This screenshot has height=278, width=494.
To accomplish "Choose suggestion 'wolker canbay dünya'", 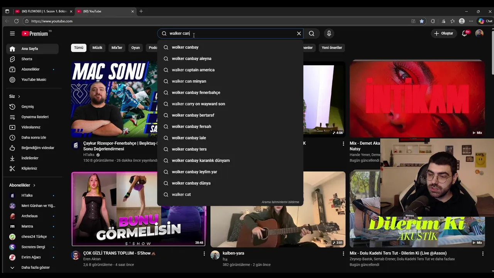I will coord(230,183).
